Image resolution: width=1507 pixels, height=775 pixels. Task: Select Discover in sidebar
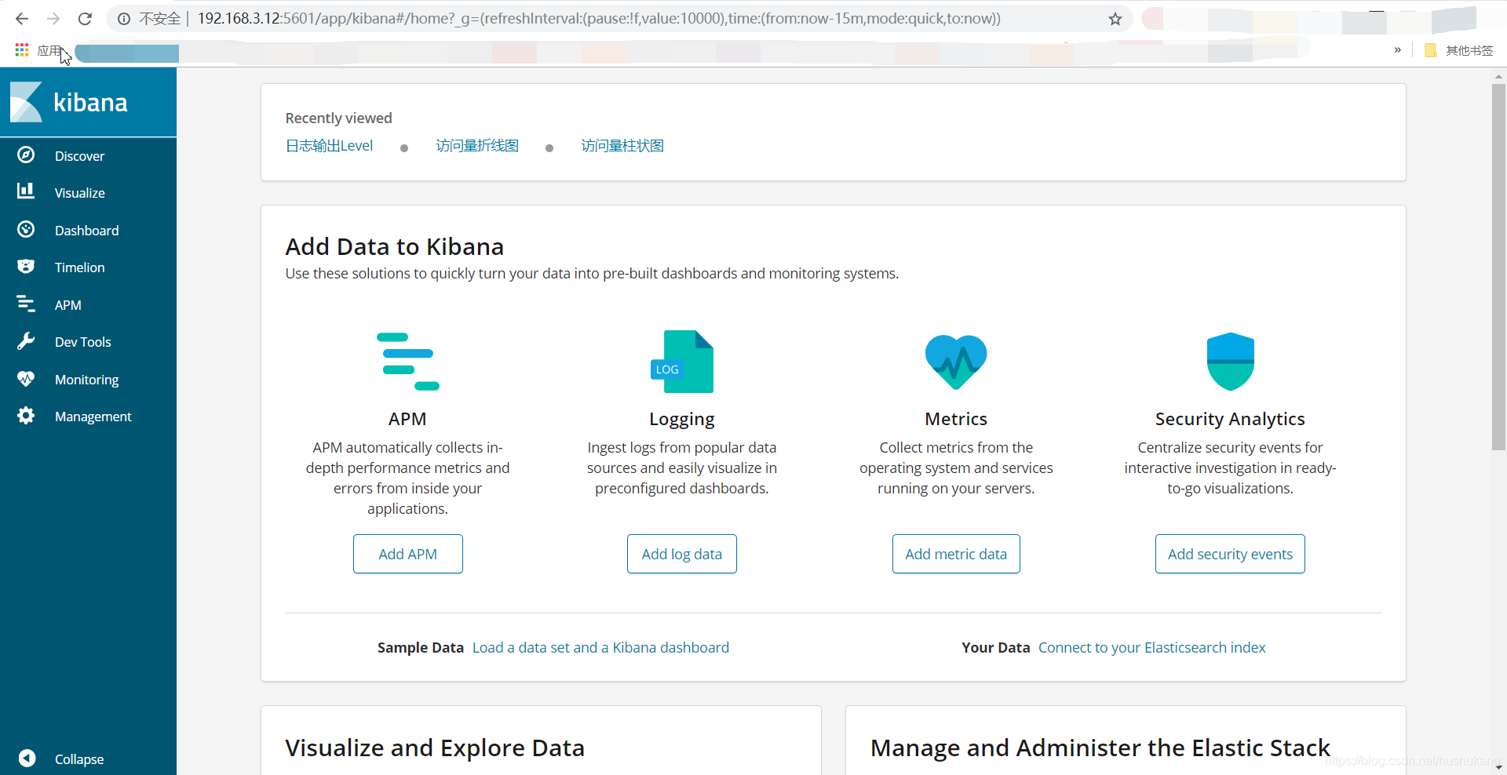click(x=79, y=156)
